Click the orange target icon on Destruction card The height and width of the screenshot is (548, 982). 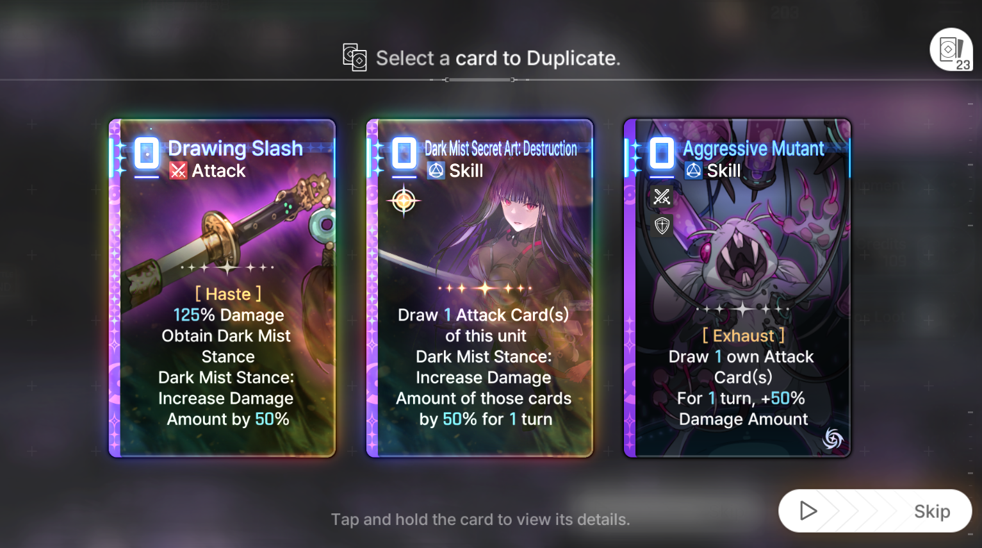(x=404, y=201)
